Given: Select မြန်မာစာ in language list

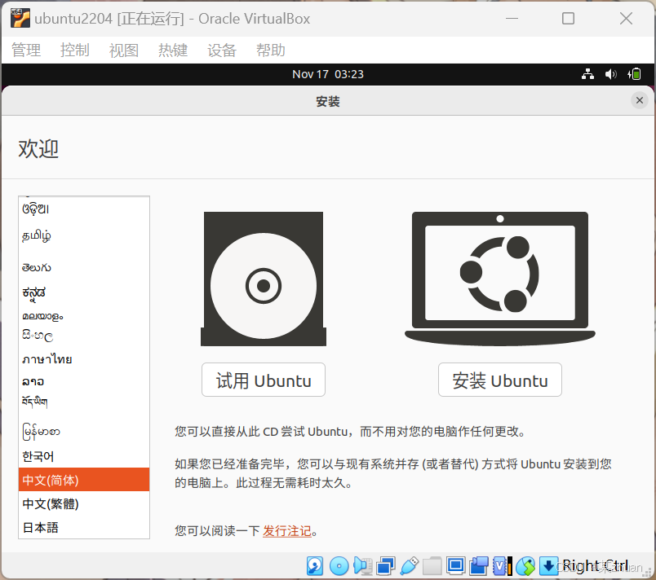Looking at the screenshot, I should 84,432.
